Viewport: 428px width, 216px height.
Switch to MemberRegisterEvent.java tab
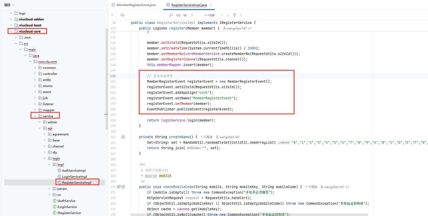point(136,5)
